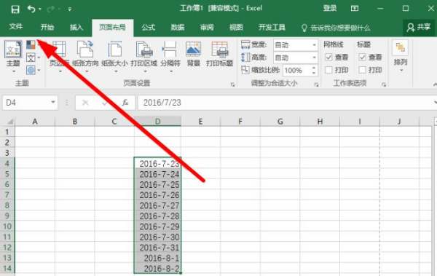437x276 pixels.
Task: Click cell containing 2016-8-2
Action: click(x=158, y=268)
